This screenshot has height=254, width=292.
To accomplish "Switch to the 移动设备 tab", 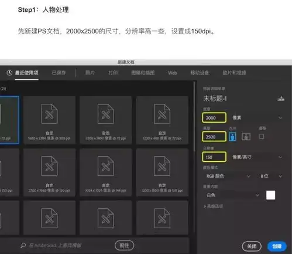I will 200,73.
